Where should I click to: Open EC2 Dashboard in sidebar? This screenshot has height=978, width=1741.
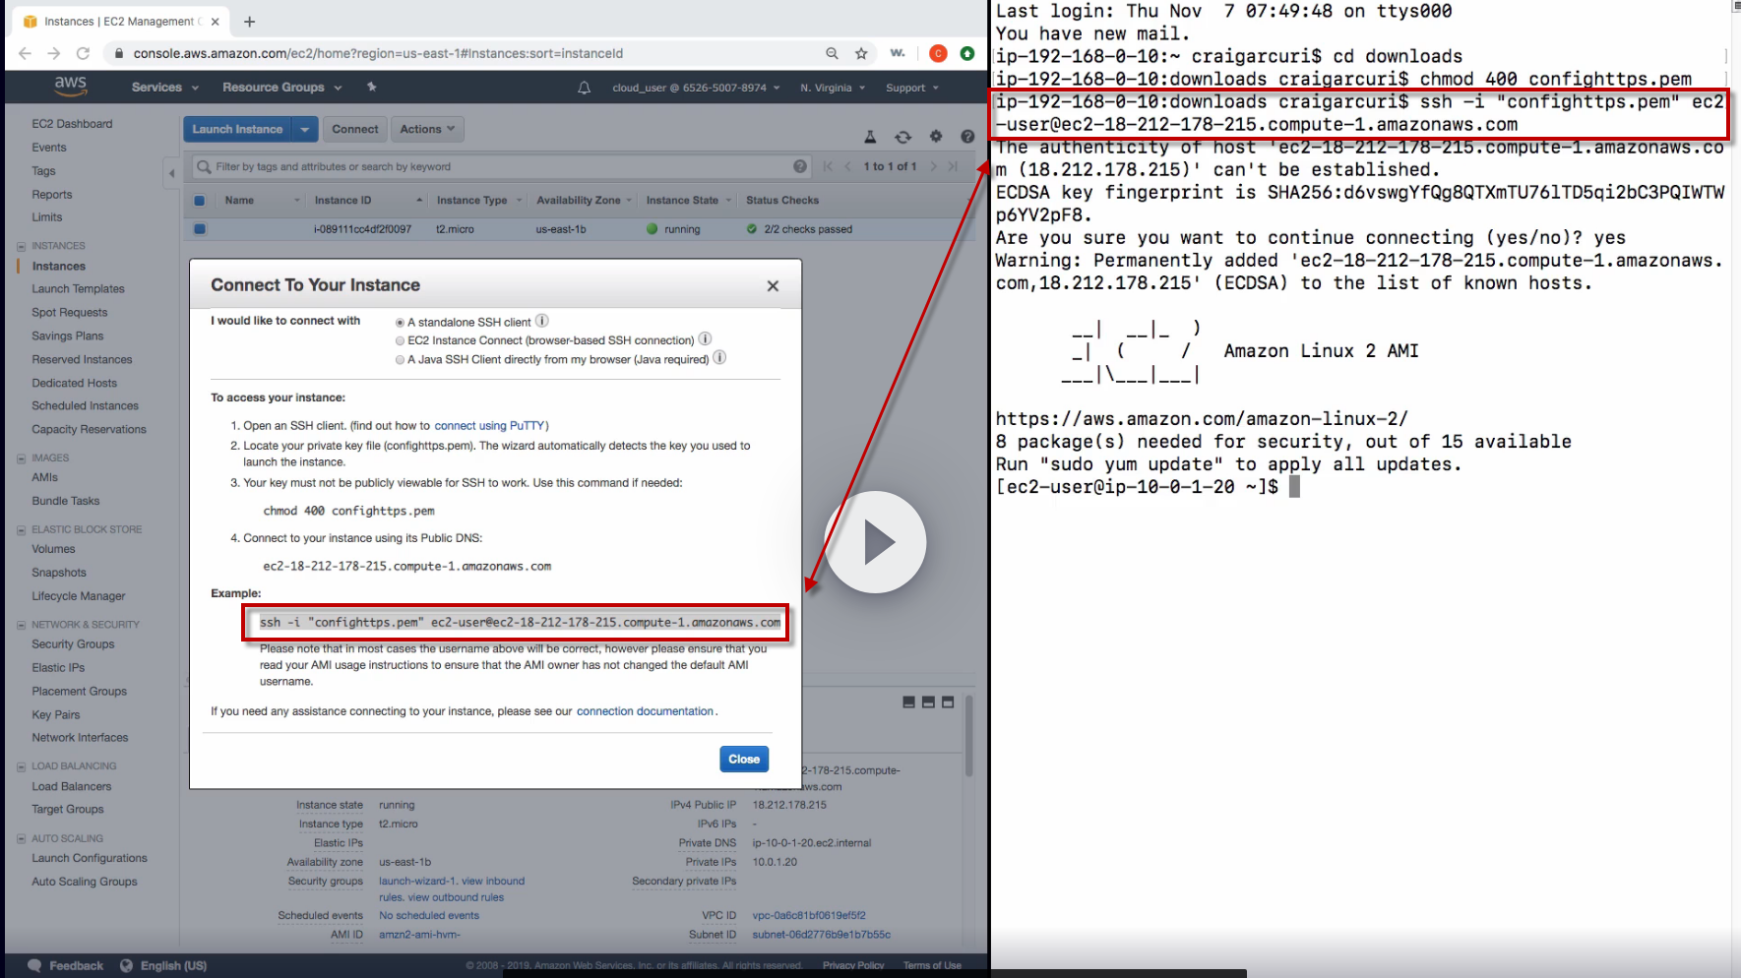click(x=72, y=124)
